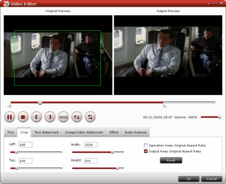This screenshot has width=226, height=184.
Task: Click the Top value input field
Action: click(26, 161)
